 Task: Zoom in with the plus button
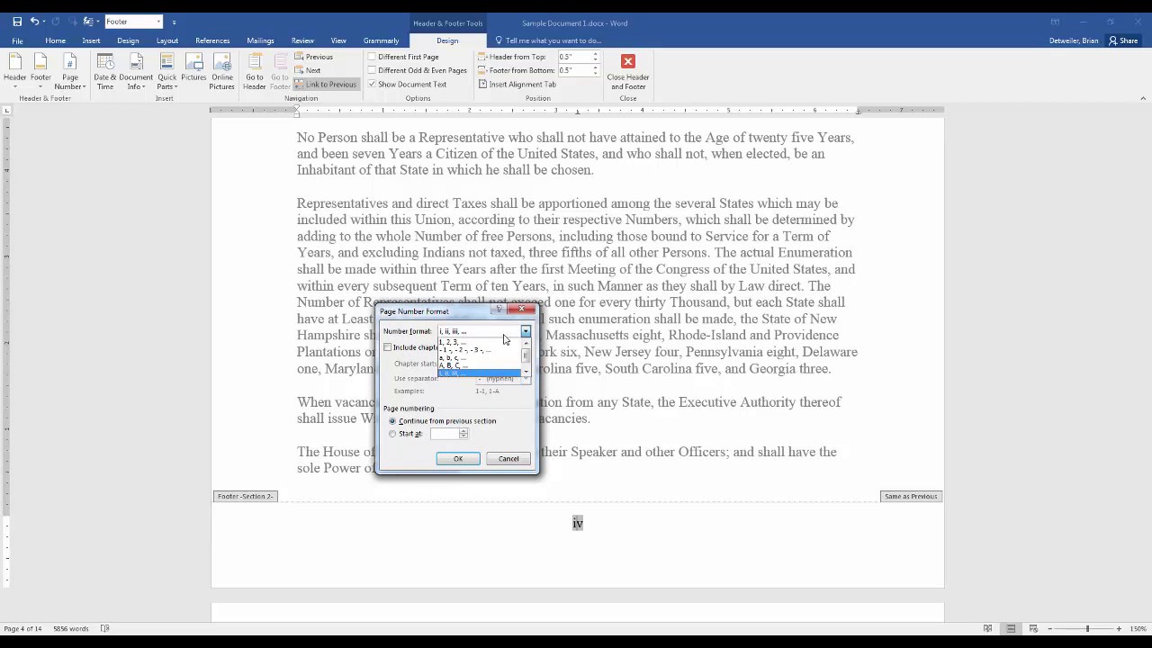(x=1119, y=628)
